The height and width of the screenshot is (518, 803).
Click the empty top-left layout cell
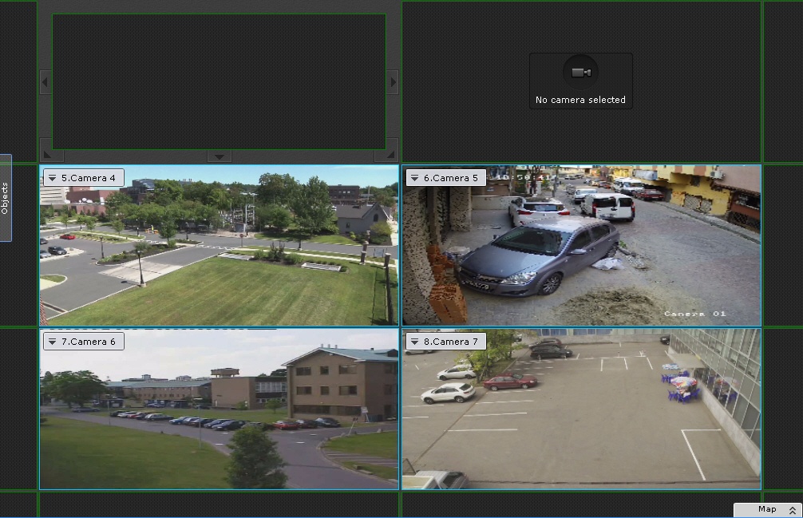(219, 80)
